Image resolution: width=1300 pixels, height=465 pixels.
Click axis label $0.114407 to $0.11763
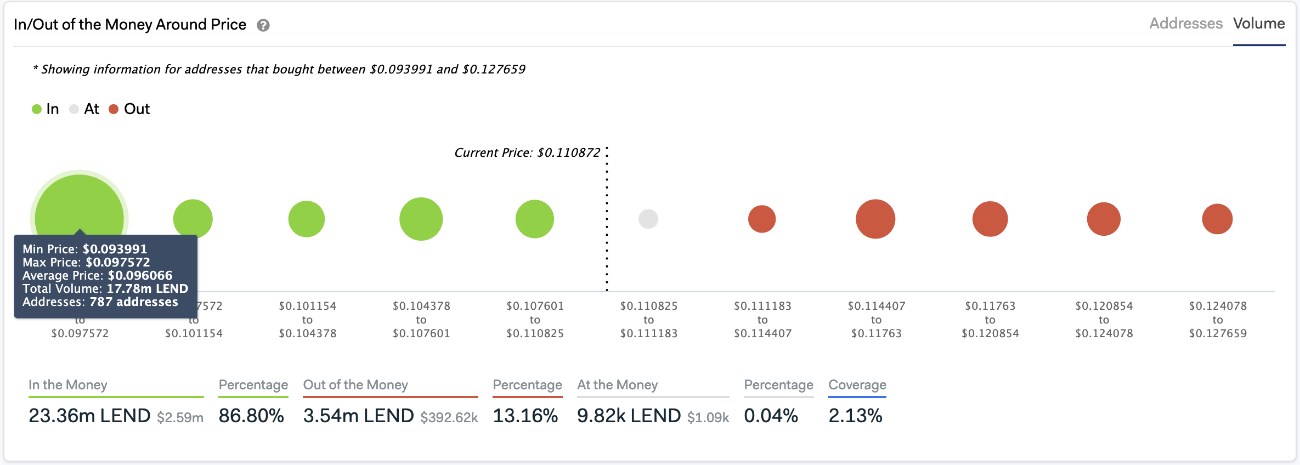877,320
